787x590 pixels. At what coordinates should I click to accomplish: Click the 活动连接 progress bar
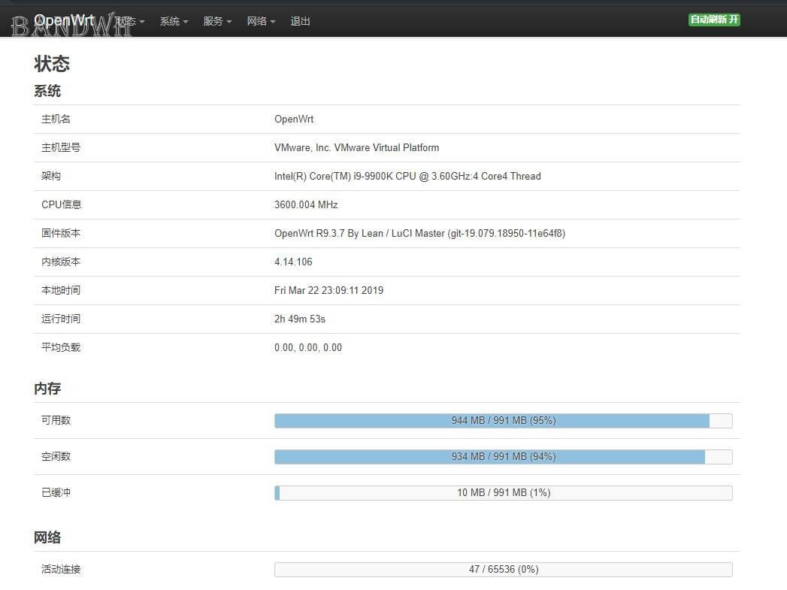tap(504, 569)
